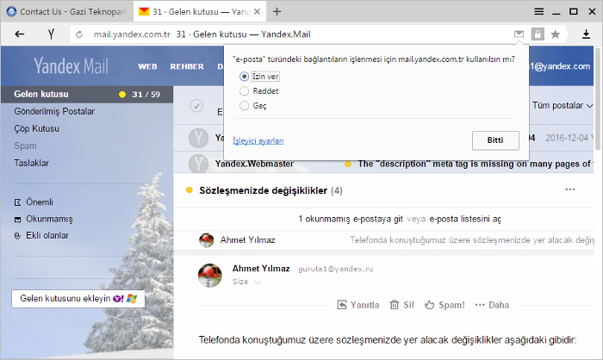Image resolution: width=603 pixels, height=360 pixels.
Task: Toggle the select-all messages checkmark
Action: pyautogui.click(x=196, y=106)
